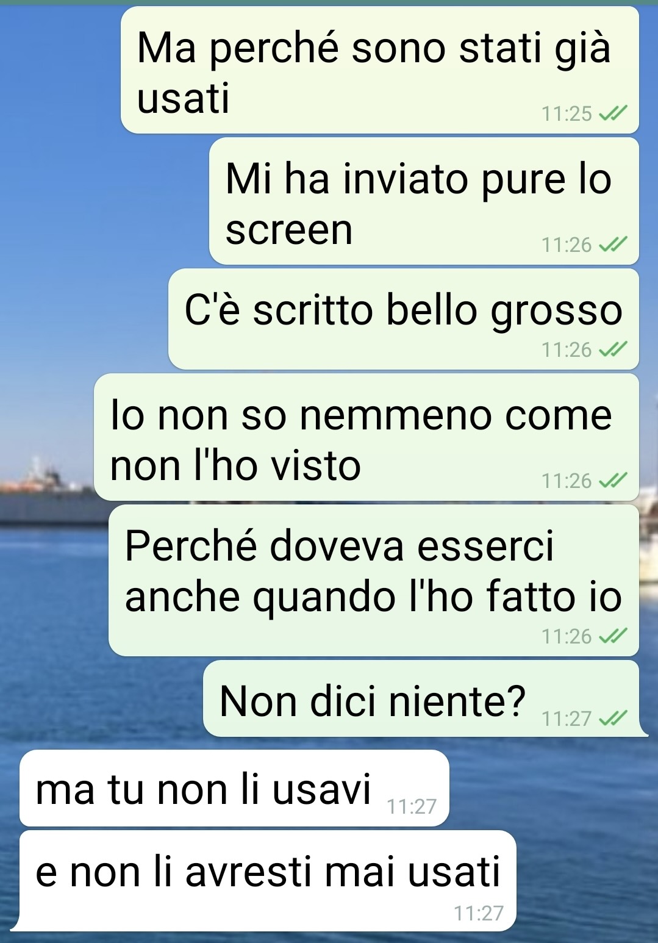Select the 'Io non so nemmeno come' message

[366, 437]
